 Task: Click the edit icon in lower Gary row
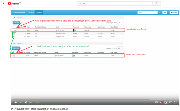pyautogui.click(x=14, y=56)
